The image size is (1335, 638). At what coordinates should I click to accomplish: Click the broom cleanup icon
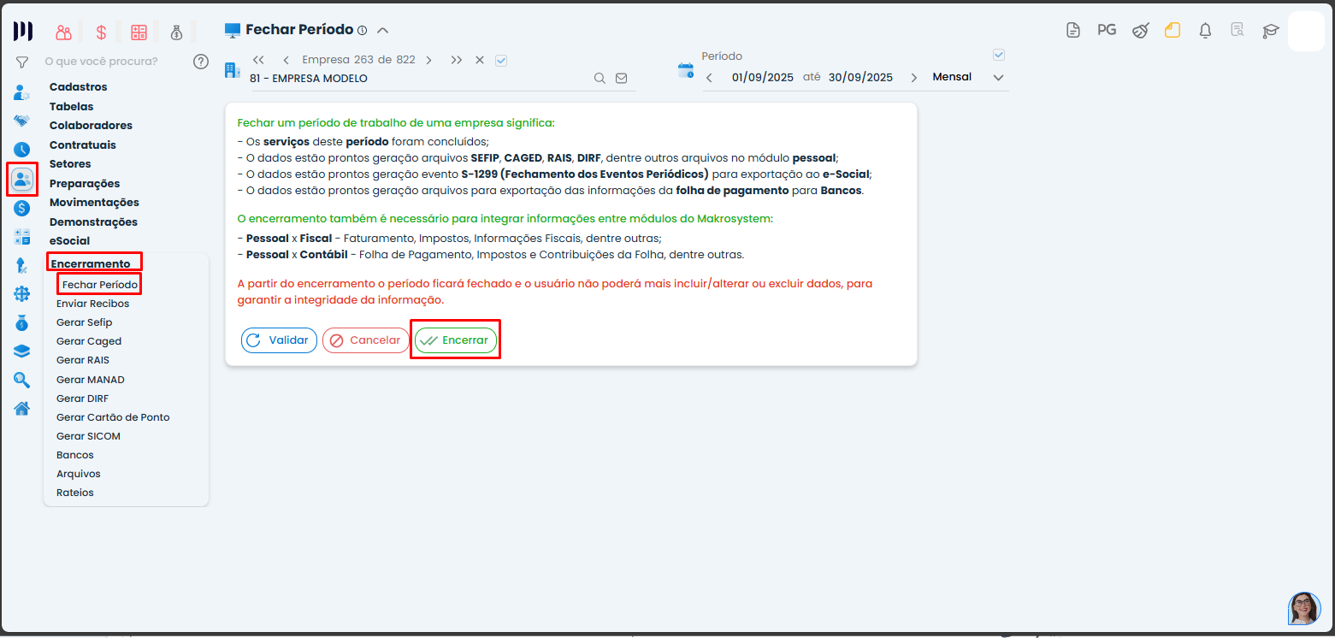(x=1140, y=31)
